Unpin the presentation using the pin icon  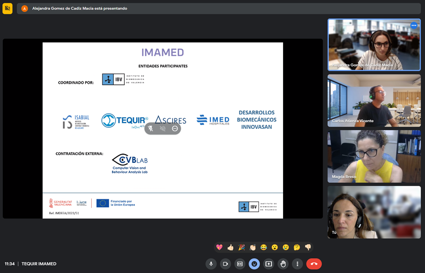coord(151,128)
